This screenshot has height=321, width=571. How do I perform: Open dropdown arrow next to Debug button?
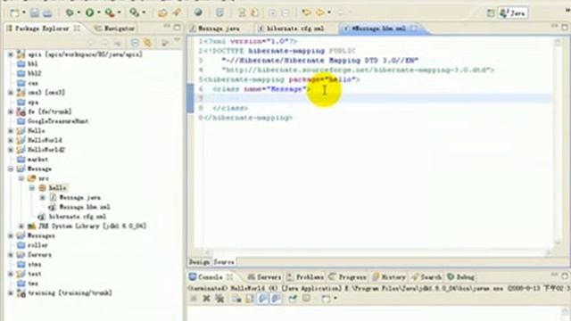pos(79,12)
